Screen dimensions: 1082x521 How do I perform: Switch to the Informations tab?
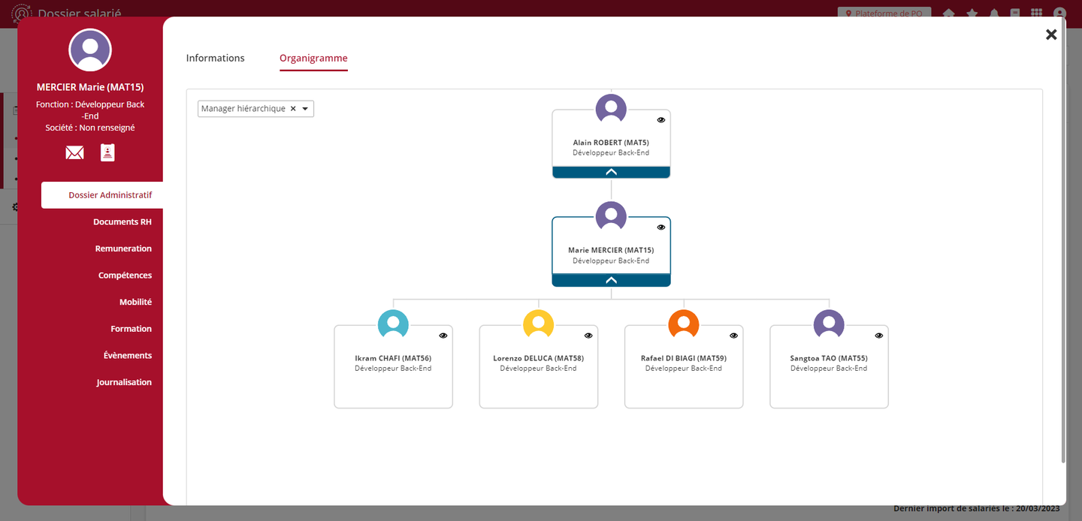pyautogui.click(x=216, y=59)
